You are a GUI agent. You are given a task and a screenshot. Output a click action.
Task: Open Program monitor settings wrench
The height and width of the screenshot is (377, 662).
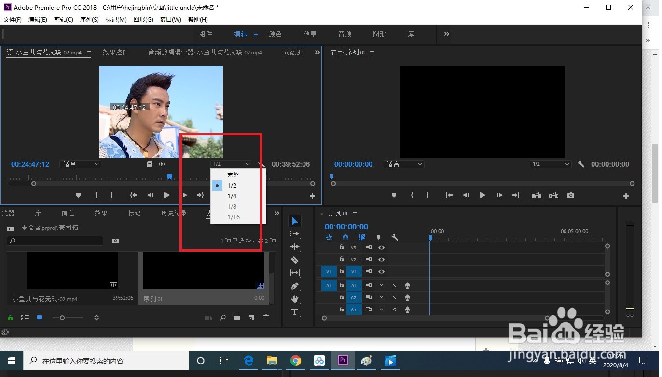pyautogui.click(x=581, y=164)
